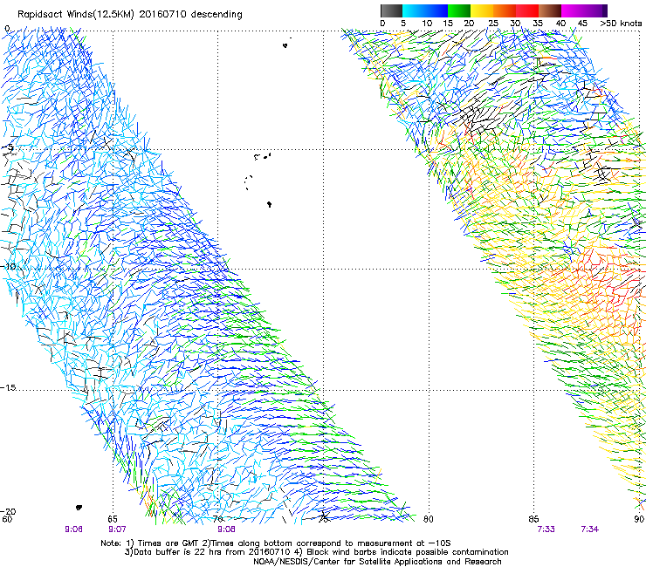Image resolution: width=646 pixels, height=567 pixels.
Task: Click the purple '9:08' swath time label
Action: pyautogui.click(x=226, y=529)
